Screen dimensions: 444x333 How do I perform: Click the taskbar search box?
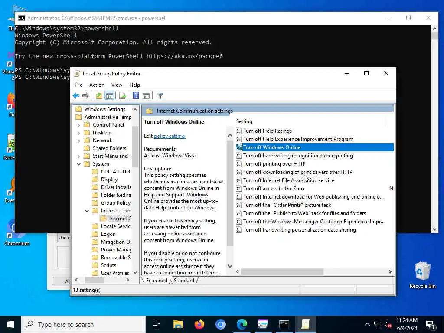pos(83,324)
